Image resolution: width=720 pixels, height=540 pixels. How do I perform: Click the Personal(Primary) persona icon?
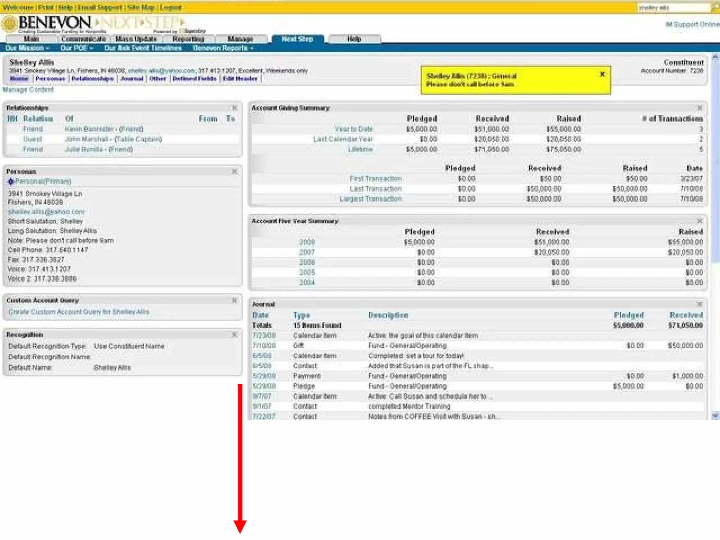[x=11, y=181]
